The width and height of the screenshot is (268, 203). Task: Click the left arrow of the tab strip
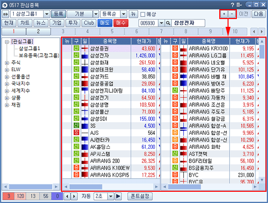(254, 32)
